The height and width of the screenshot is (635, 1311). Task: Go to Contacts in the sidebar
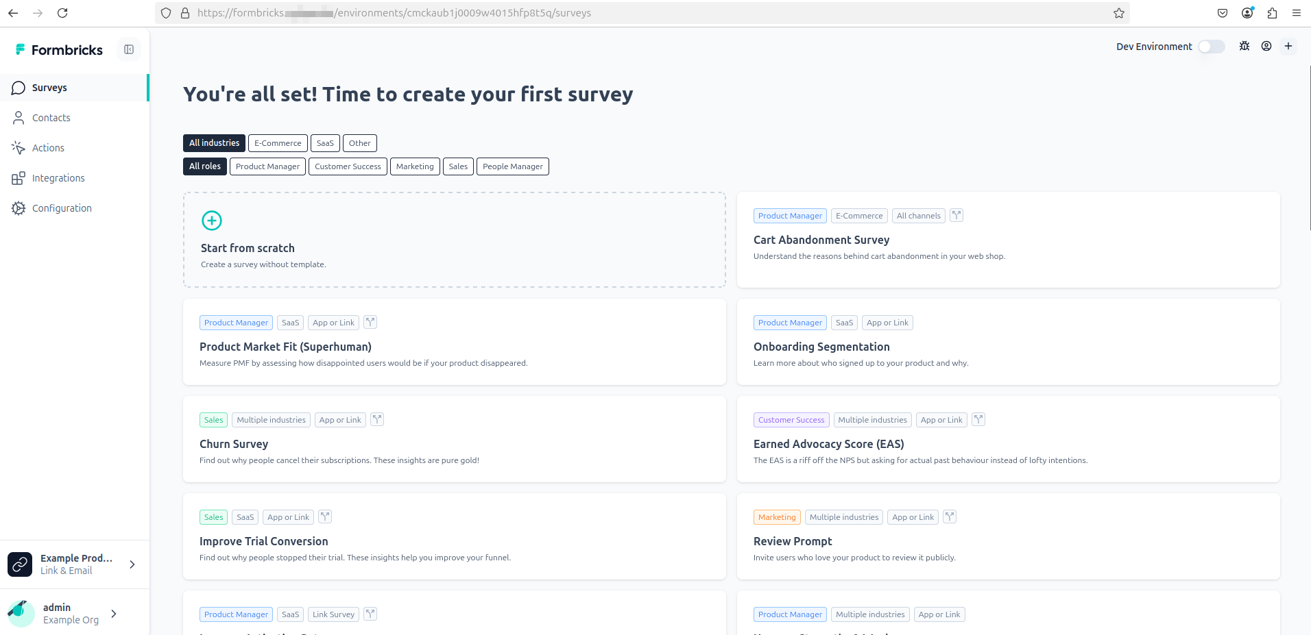[51, 118]
